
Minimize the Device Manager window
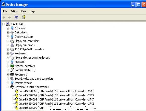133,4
